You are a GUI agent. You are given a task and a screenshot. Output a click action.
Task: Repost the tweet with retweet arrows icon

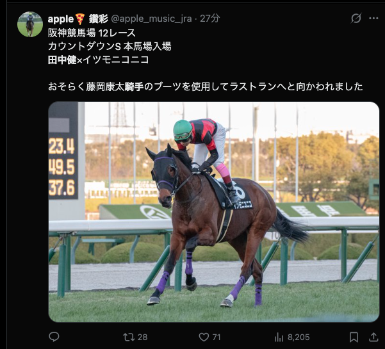pyautogui.click(x=129, y=337)
